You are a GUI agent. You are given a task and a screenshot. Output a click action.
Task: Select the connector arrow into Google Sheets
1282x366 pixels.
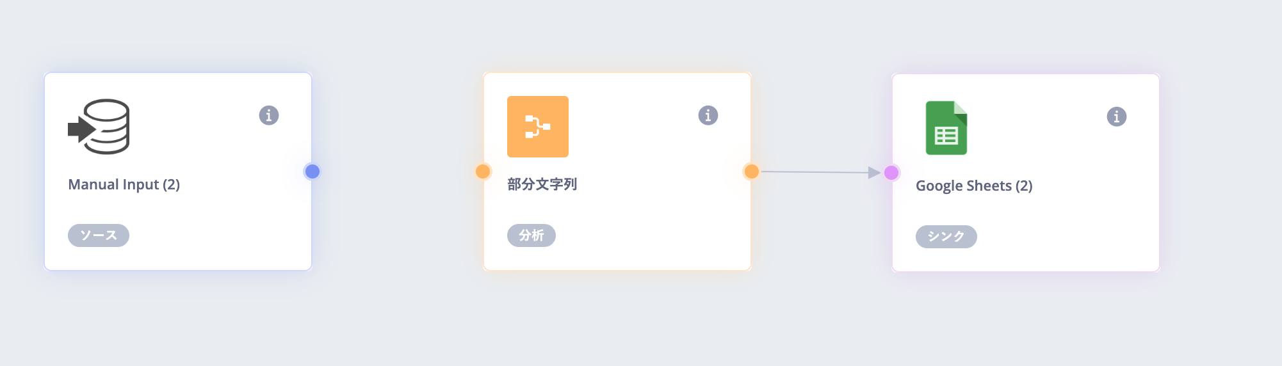click(x=873, y=172)
